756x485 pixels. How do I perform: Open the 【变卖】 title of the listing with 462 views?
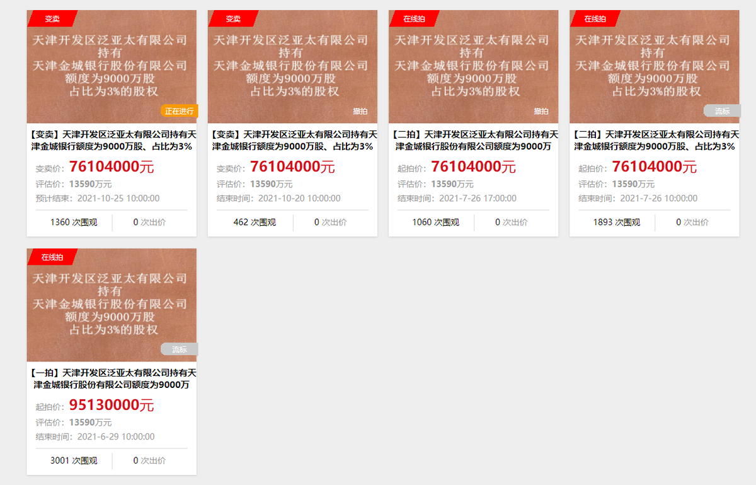coord(293,140)
